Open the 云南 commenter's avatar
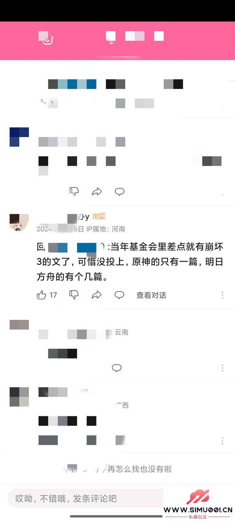235x522 pixels. [19, 324]
